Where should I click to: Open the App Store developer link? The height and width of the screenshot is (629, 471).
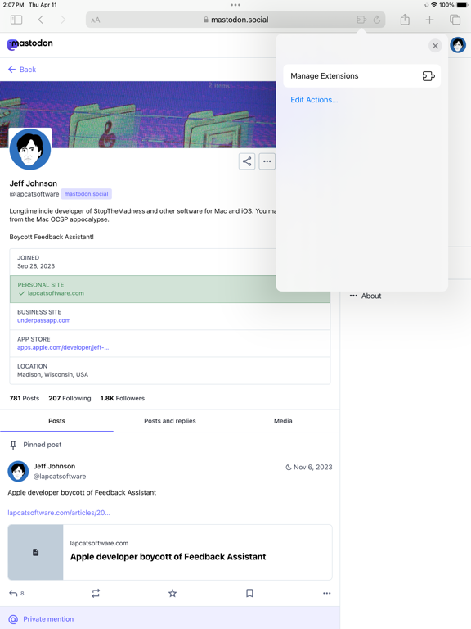coord(63,348)
